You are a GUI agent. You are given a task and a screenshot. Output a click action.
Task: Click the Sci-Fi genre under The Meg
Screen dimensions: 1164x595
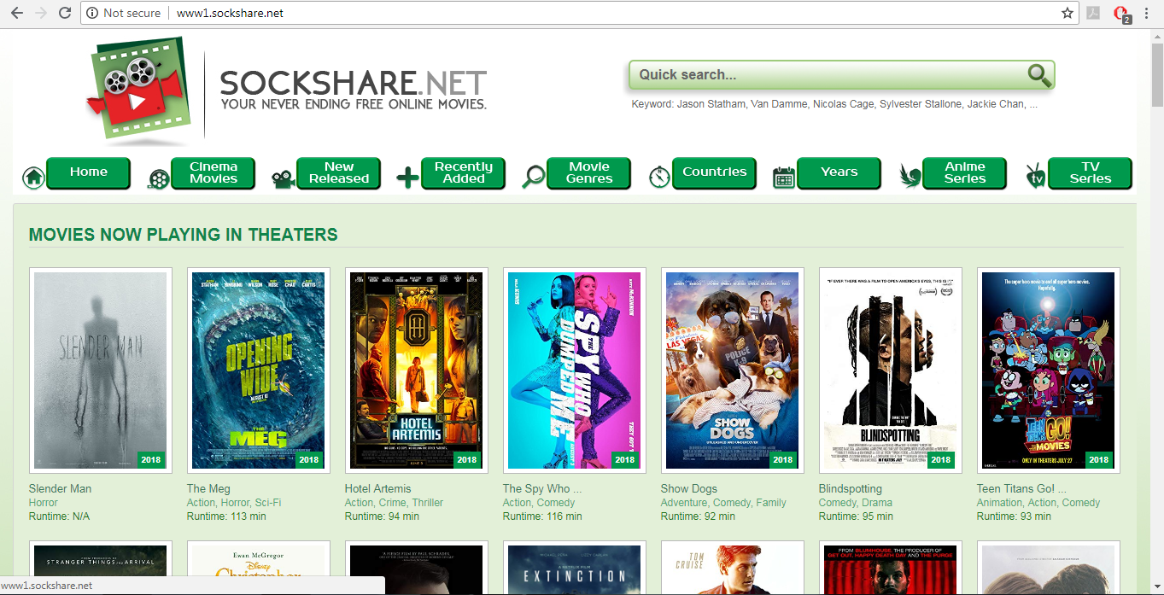268,503
